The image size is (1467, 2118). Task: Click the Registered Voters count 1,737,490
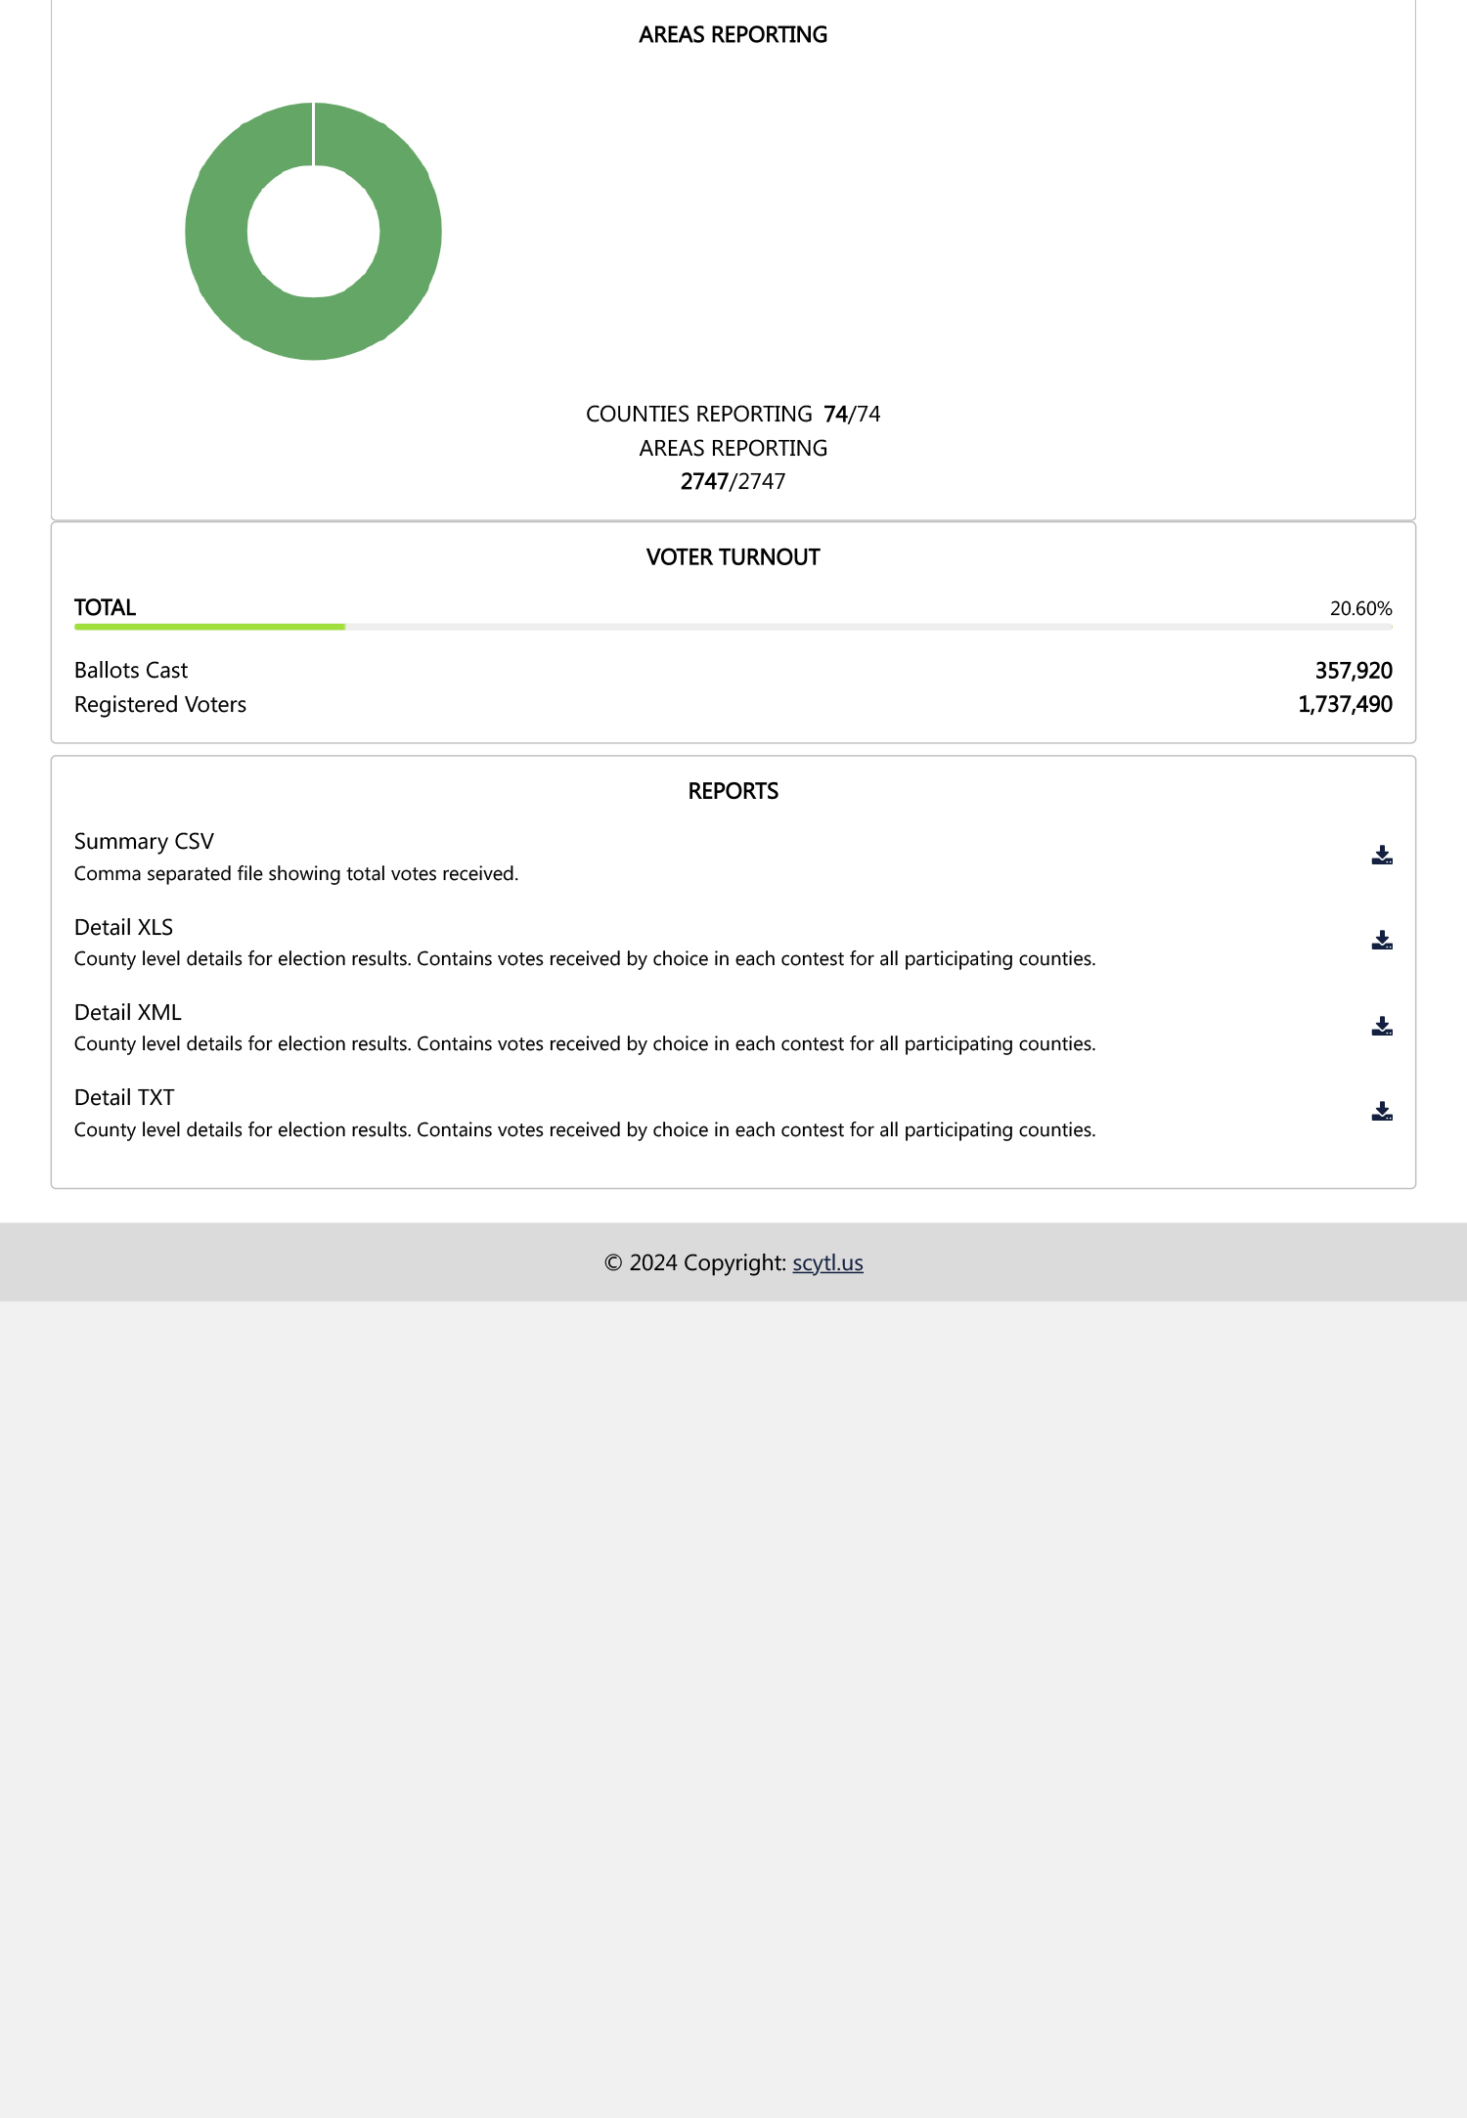[1345, 704]
